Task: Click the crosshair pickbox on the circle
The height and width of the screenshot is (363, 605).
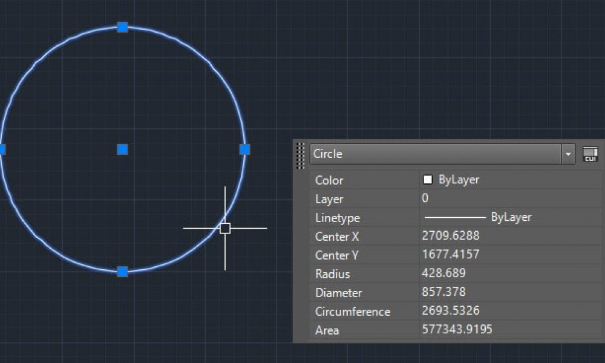Action: [x=225, y=228]
